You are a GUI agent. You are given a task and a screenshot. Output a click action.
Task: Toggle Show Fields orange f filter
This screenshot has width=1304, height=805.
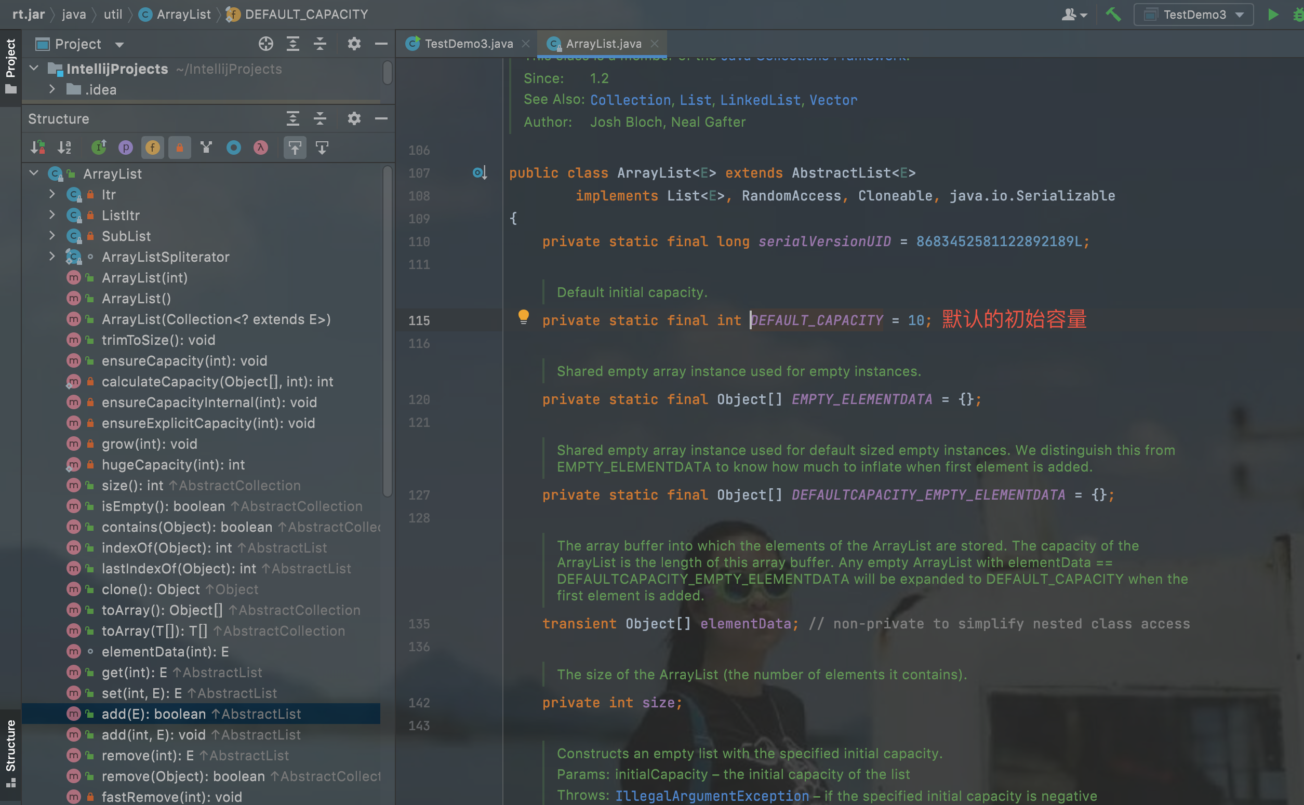pyautogui.click(x=153, y=147)
